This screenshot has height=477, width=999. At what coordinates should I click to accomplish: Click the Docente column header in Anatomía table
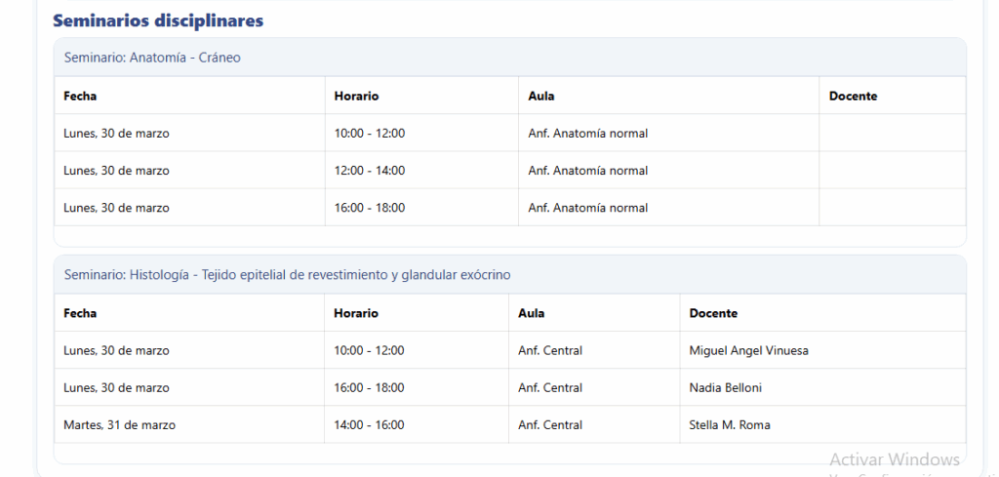pyautogui.click(x=853, y=96)
